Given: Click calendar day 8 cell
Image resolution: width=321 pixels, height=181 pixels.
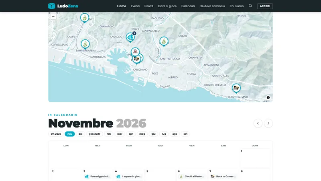Looking at the screenshot, I should 255,175.
